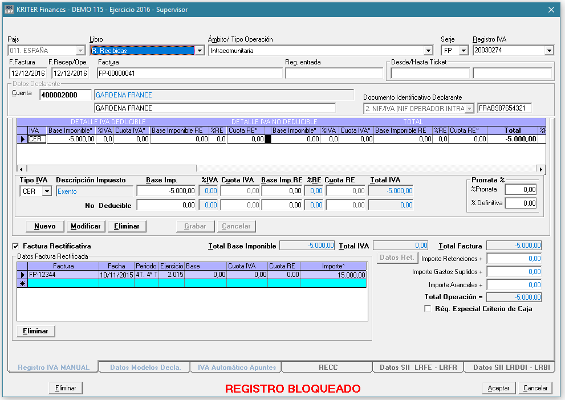Expand the Serie FP dropdown
The image size is (565, 400).
tap(464, 50)
